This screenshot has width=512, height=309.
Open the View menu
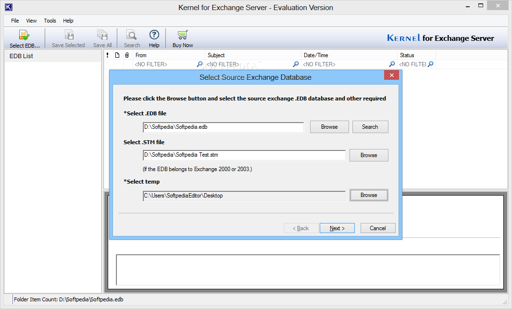(31, 21)
